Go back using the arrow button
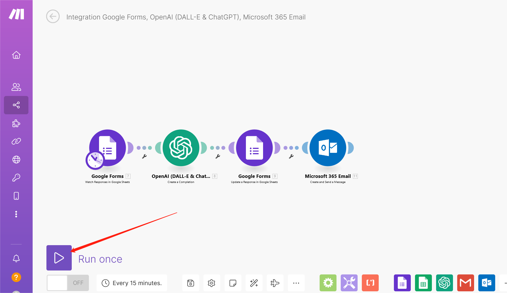This screenshot has height=293, width=507. [x=53, y=17]
